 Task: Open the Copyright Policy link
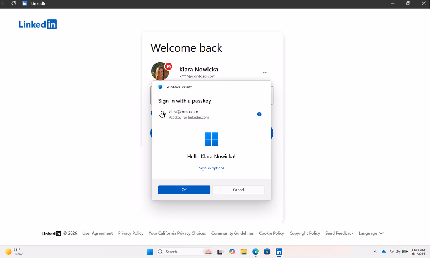(x=305, y=233)
